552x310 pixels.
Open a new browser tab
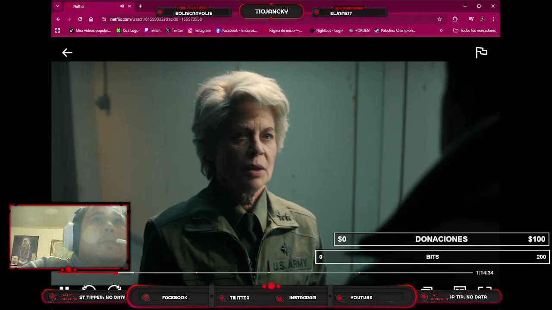pos(140,6)
